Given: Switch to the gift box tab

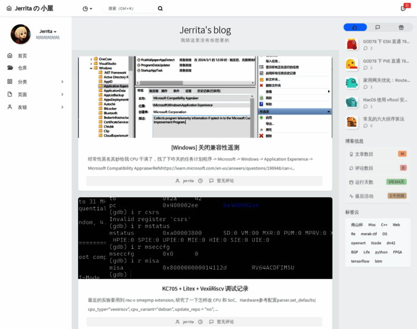Looking at the screenshot, I should pos(401,27).
